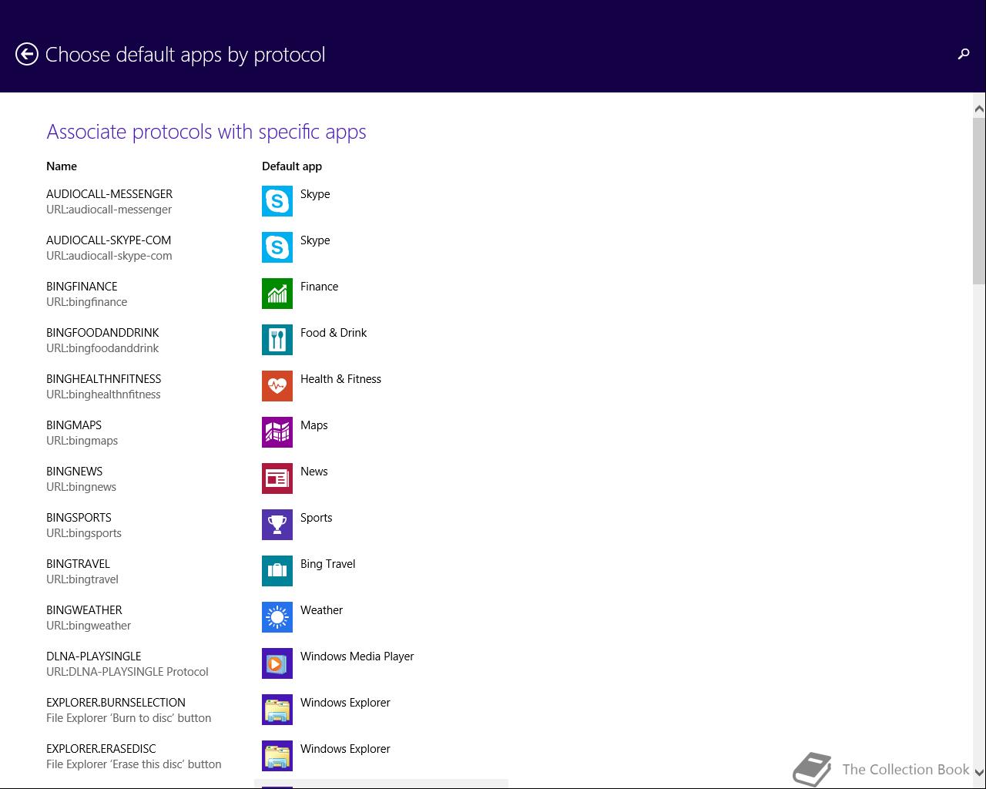Change default app labeled Weather
Image resolution: width=986 pixels, height=789 pixels.
[x=321, y=610]
